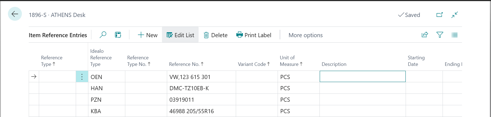This screenshot has height=117, width=491.
Task: Expand More options menu
Action: click(x=306, y=35)
